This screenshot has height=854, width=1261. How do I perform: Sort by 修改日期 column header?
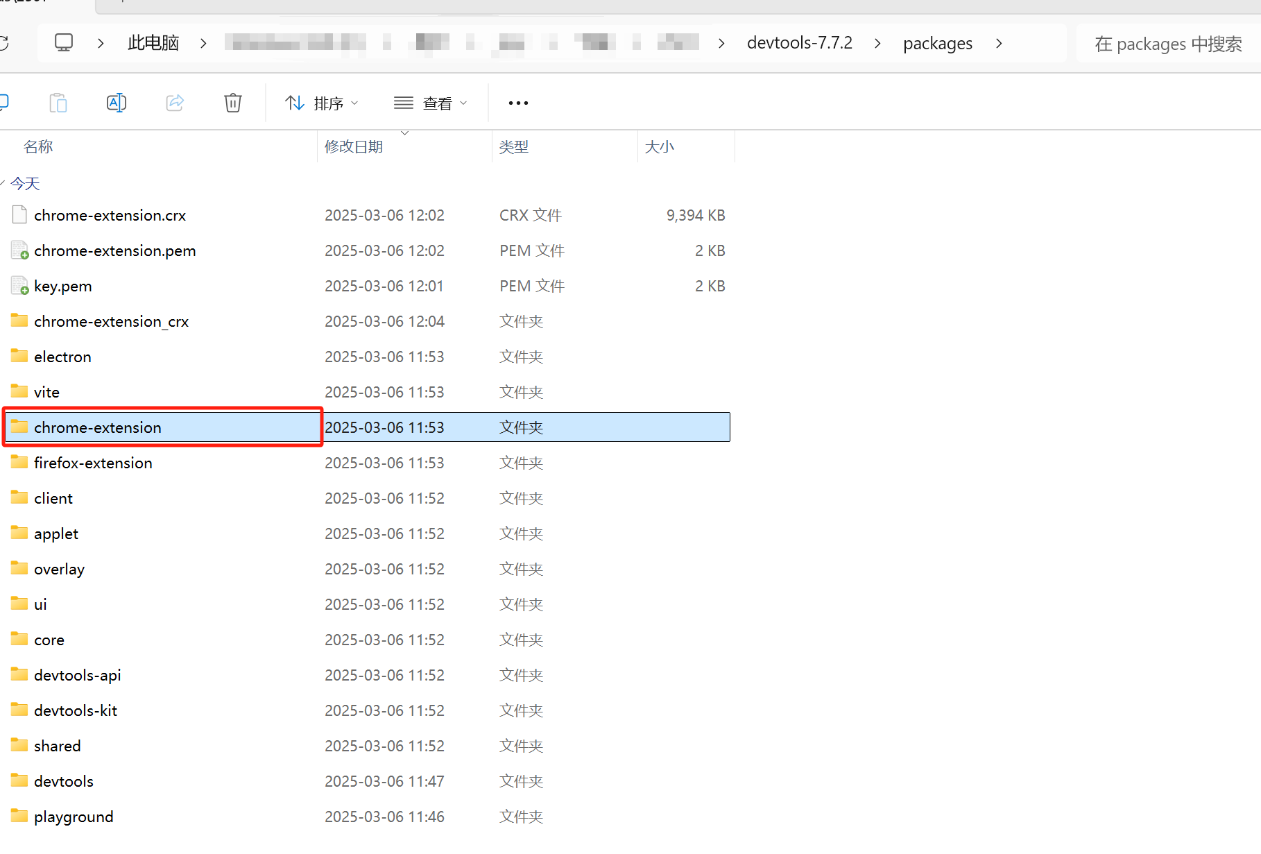tap(354, 146)
